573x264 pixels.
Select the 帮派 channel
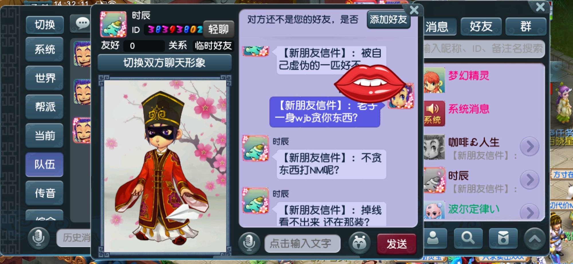pos(44,107)
